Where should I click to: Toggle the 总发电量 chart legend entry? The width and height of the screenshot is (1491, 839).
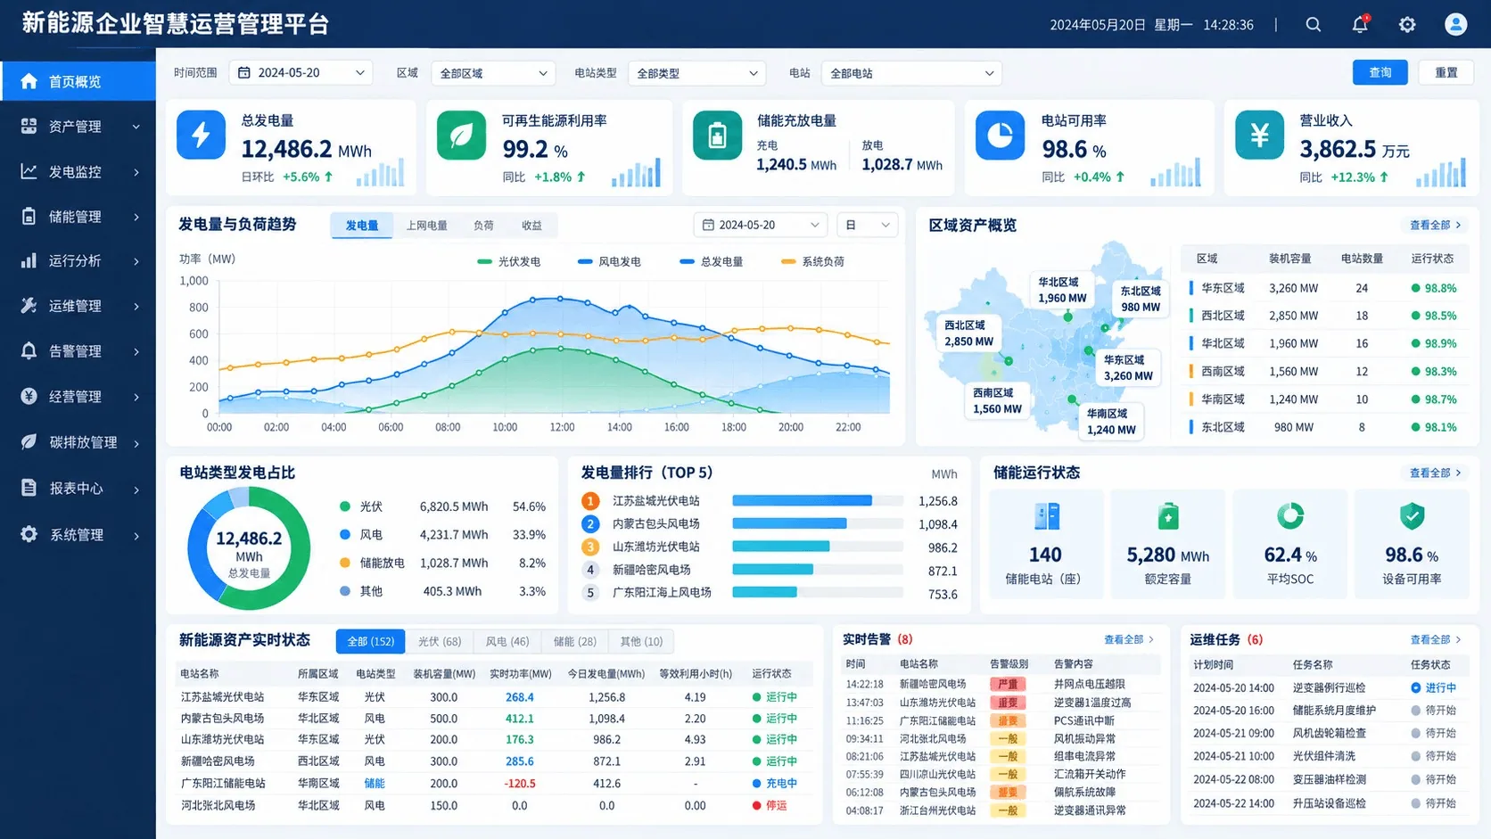[711, 261]
